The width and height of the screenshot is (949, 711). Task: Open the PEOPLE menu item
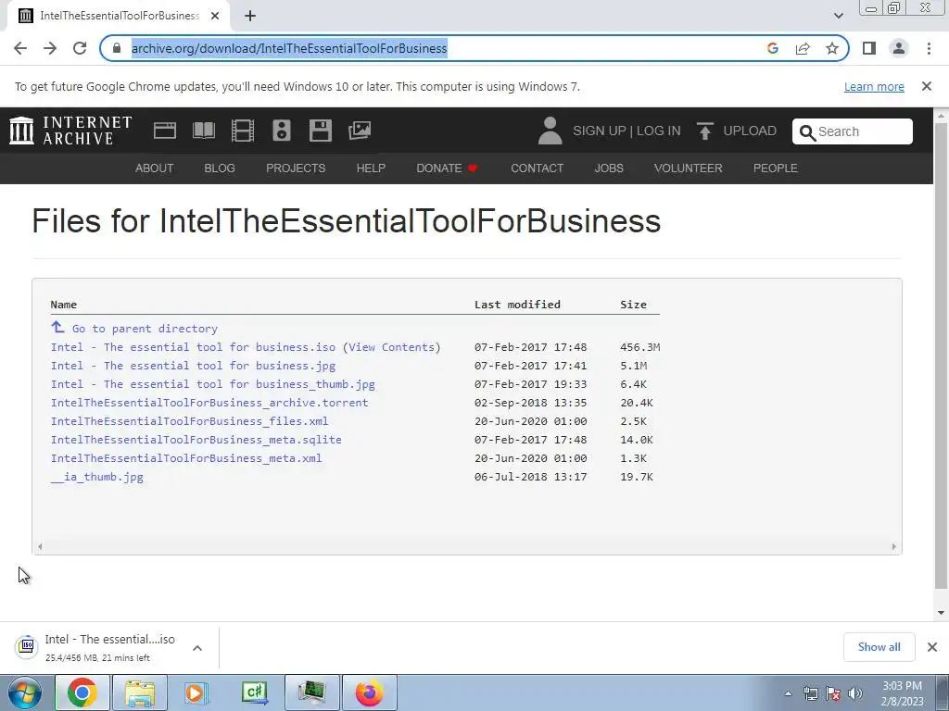tap(776, 168)
